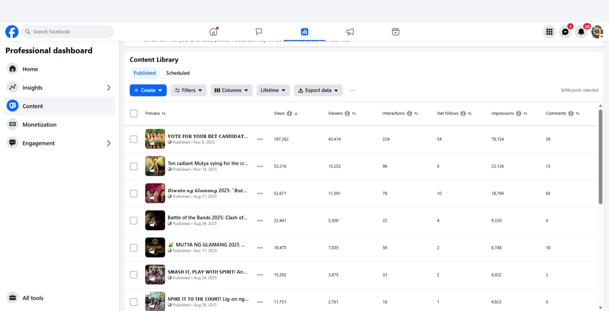The height and width of the screenshot is (311, 609).
Task: Sort by the Views column arrow
Action: (296, 113)
